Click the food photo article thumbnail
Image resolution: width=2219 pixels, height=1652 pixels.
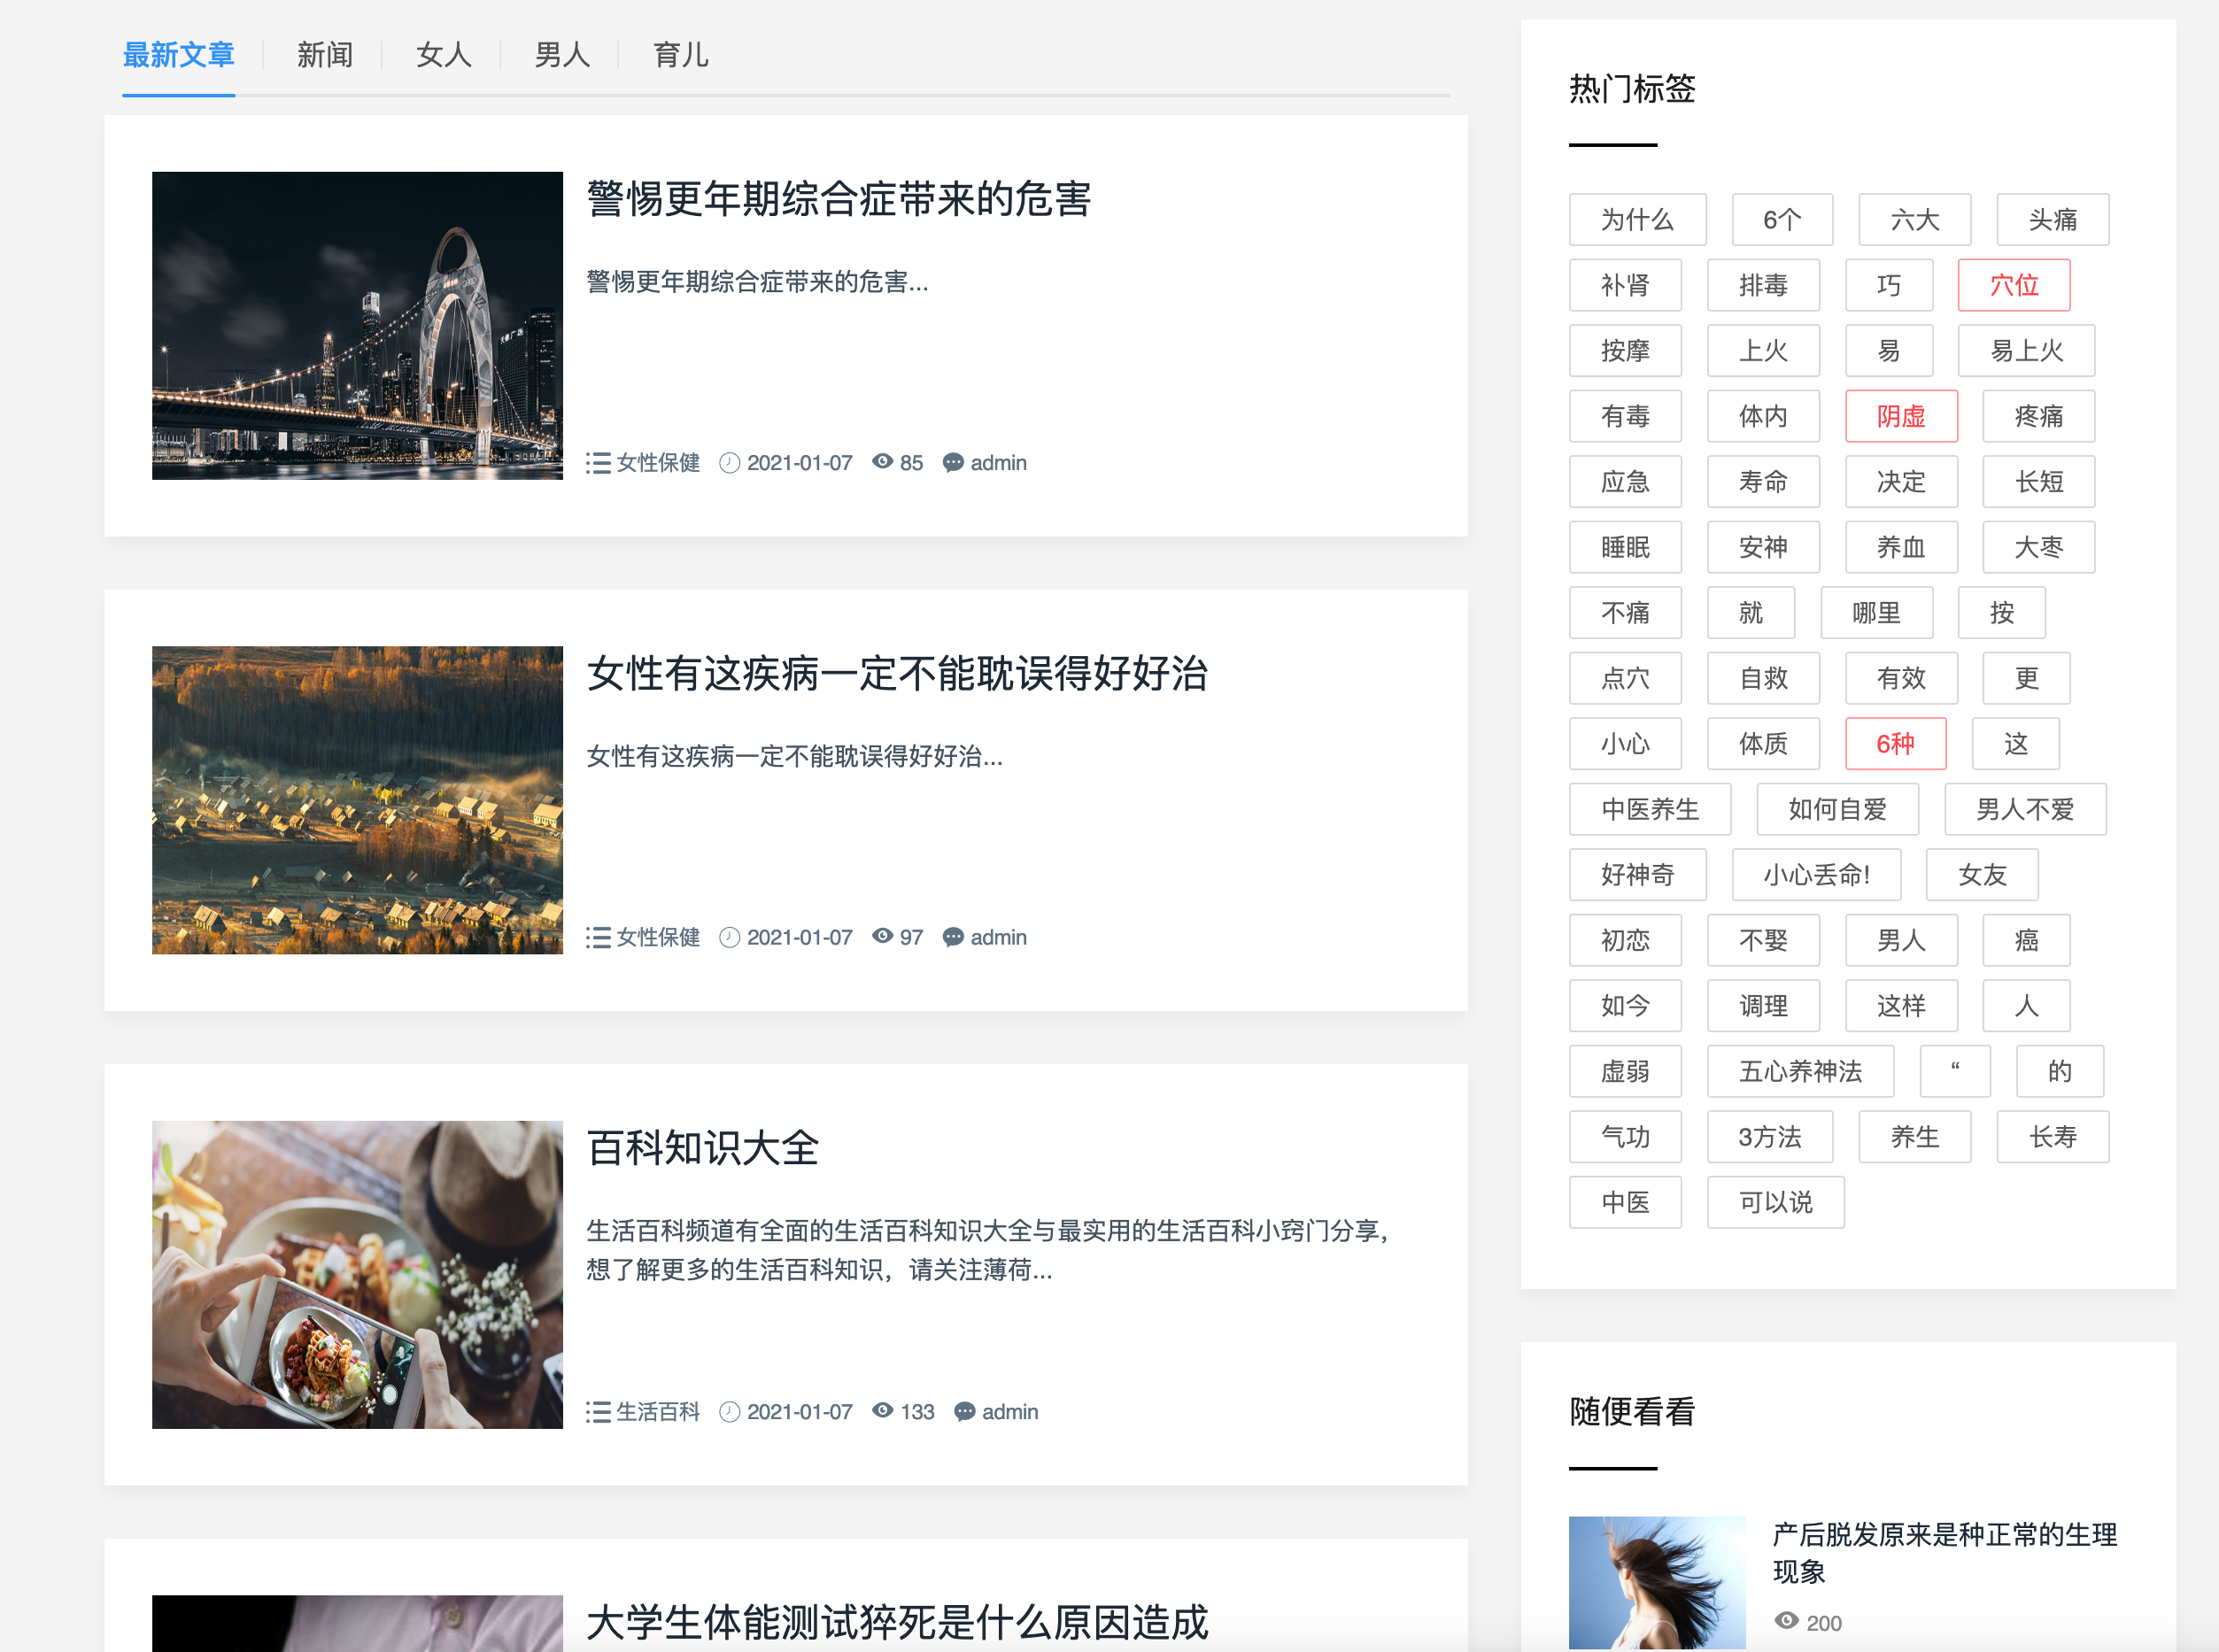[357, 1275]
